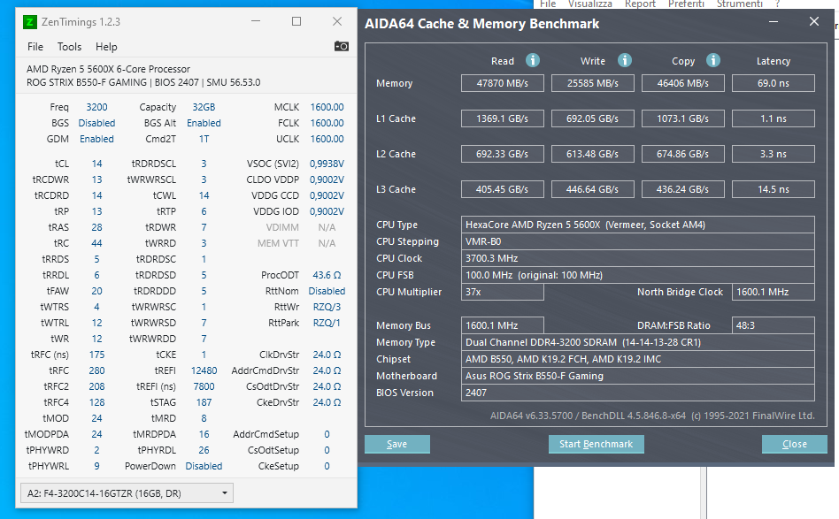Click the Memory Type field DDR4-3200 SDRAM
The image size is (839, 519).
638,342
